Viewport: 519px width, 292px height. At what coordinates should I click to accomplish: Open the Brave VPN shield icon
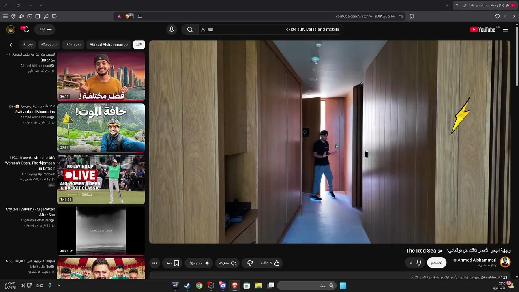point(13,16)
